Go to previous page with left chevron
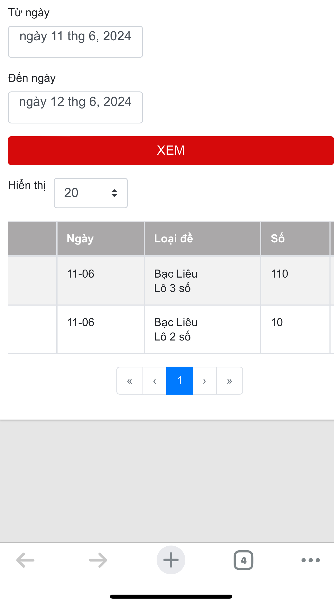The width and height of the screenshot is (334, 605). point(154,381)
